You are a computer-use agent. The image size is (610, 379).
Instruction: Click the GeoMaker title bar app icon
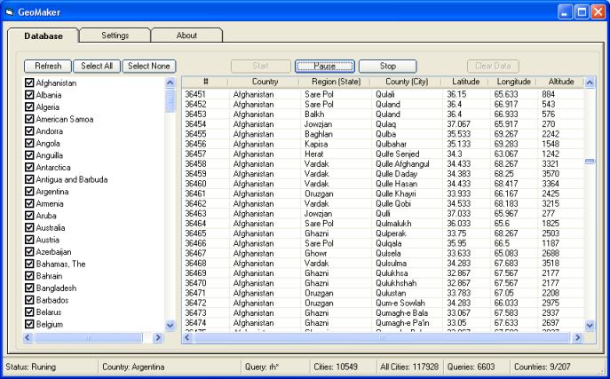pos(10,12)
